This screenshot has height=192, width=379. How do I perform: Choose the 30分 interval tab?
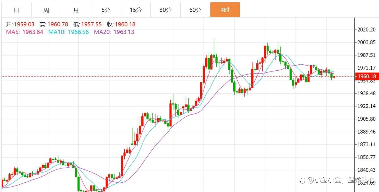[166, 10]
